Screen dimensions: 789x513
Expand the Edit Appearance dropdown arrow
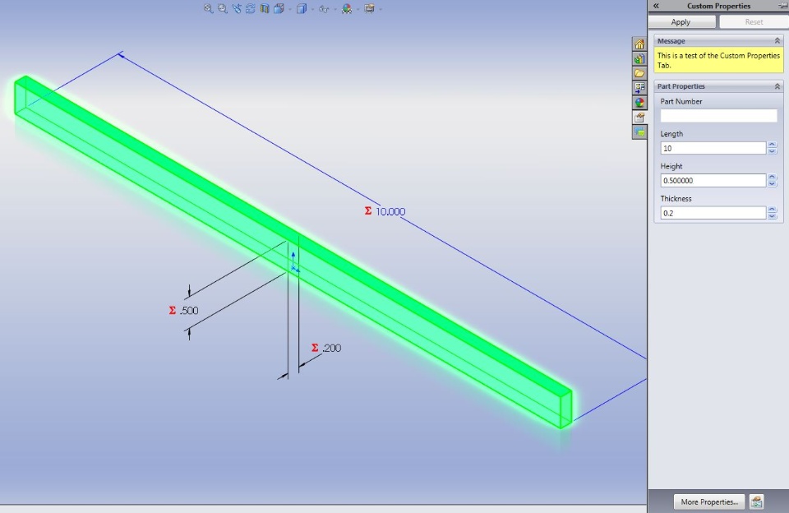point(358,9)
